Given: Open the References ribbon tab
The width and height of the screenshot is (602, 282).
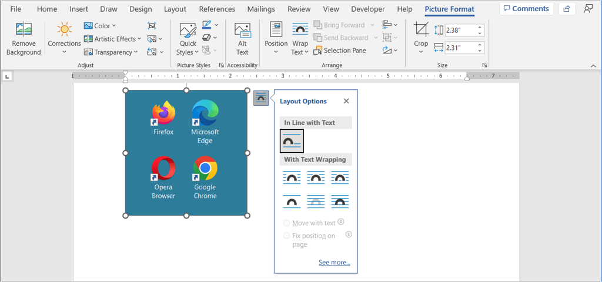Looking at the screenshot, I should [x=218, y=9].
